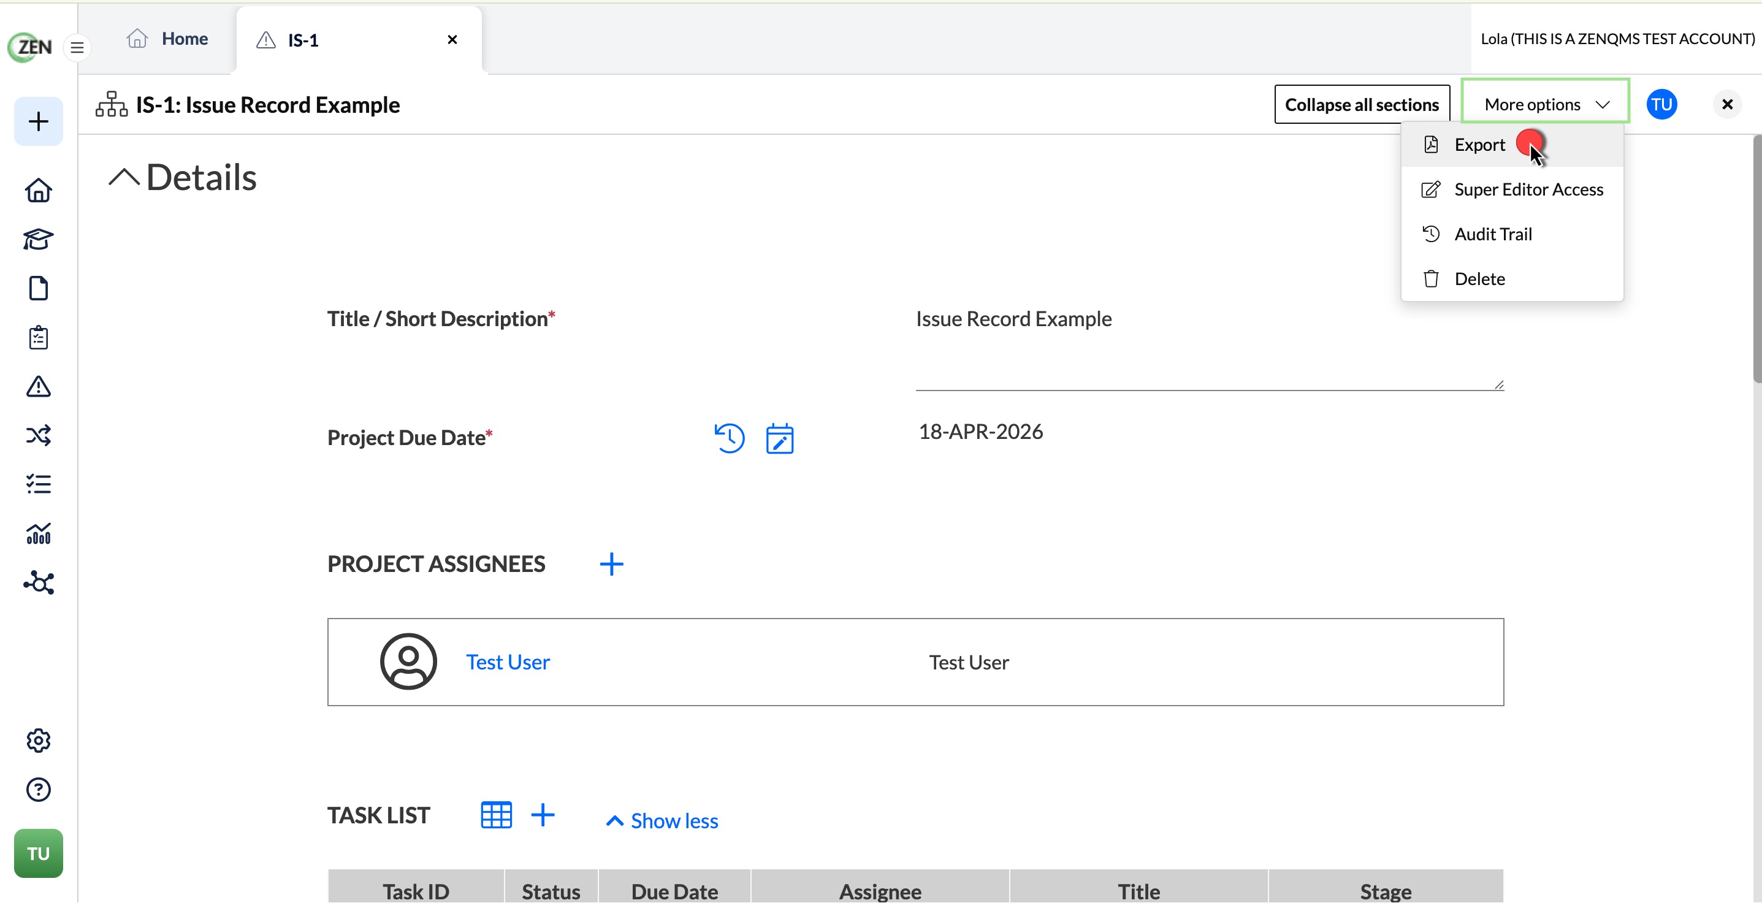This screenshot has width=1762, height=911.
Task: Close the issue record panel
Action: tap(1727, 105)
